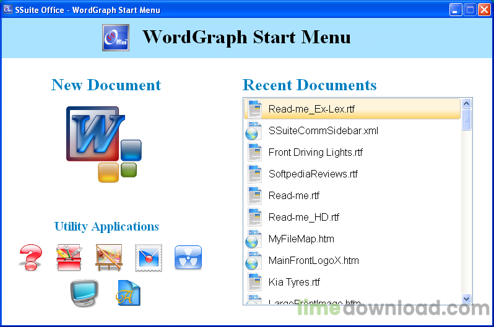494x327 pixels.
Task: Click the document icon beside SoftpediaReviews.rtf
Action: (254, 174)
